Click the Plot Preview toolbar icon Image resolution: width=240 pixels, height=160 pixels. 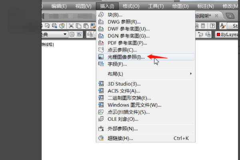pyautogui.click(x=47, y=26)
